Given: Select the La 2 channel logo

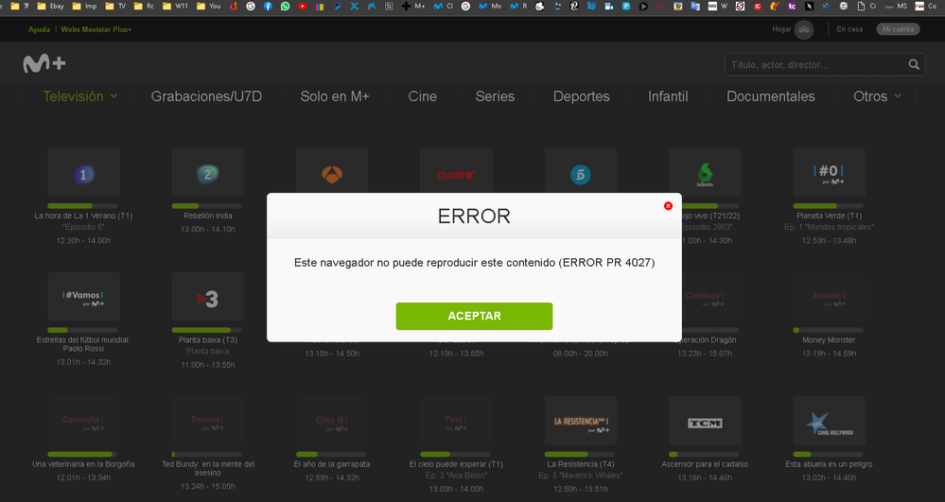Looking at the screenshot, I should pos(207,173).
